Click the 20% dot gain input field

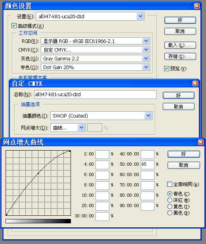(x=102, y=206)
